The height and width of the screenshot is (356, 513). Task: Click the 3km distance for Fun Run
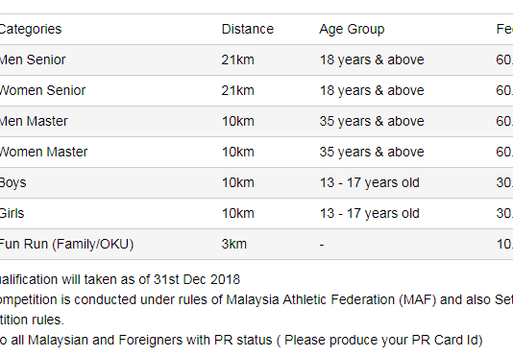click(x=234, y=244)
